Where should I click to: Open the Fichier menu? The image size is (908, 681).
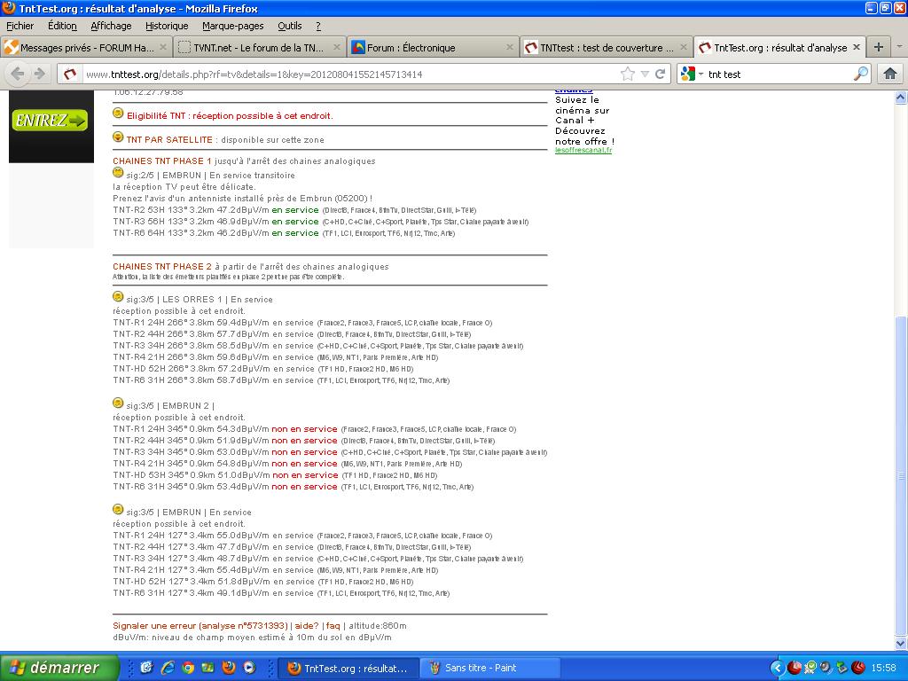coord(20,26)
